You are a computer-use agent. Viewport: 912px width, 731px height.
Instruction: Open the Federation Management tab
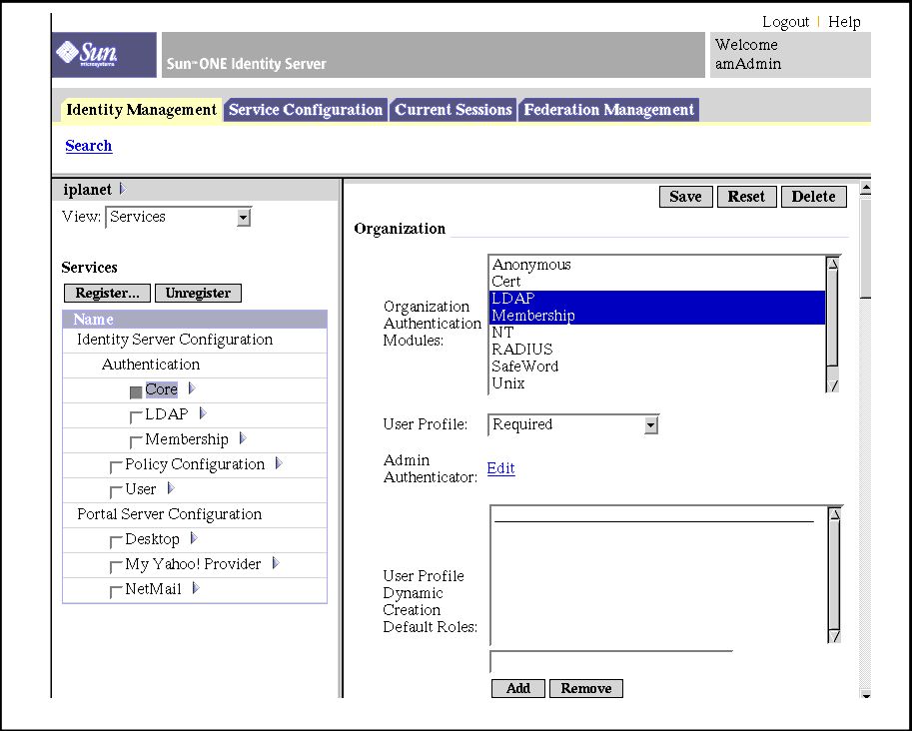coord(609,110)
